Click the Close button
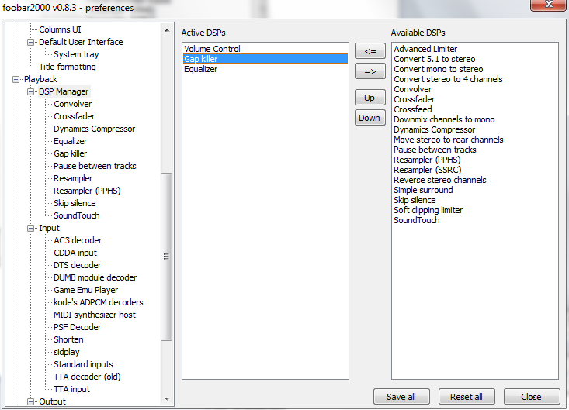569x410 pixels. click(532, 397)
